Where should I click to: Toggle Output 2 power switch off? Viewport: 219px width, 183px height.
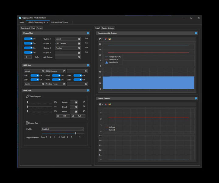pos(28,43)
